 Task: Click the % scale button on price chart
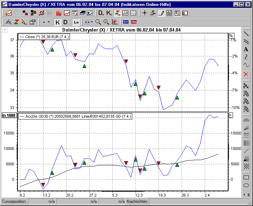pyautogui.click(x=231, y=35)
